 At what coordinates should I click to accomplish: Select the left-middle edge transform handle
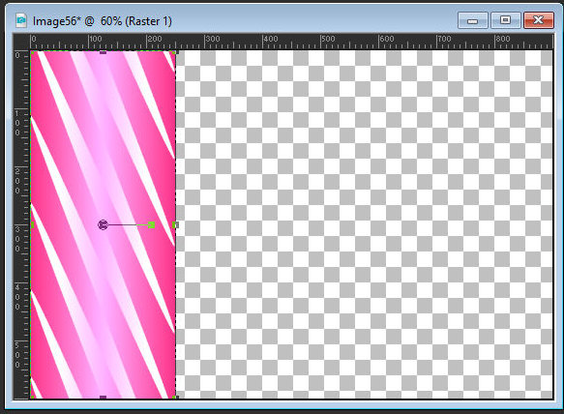point(32,225)
